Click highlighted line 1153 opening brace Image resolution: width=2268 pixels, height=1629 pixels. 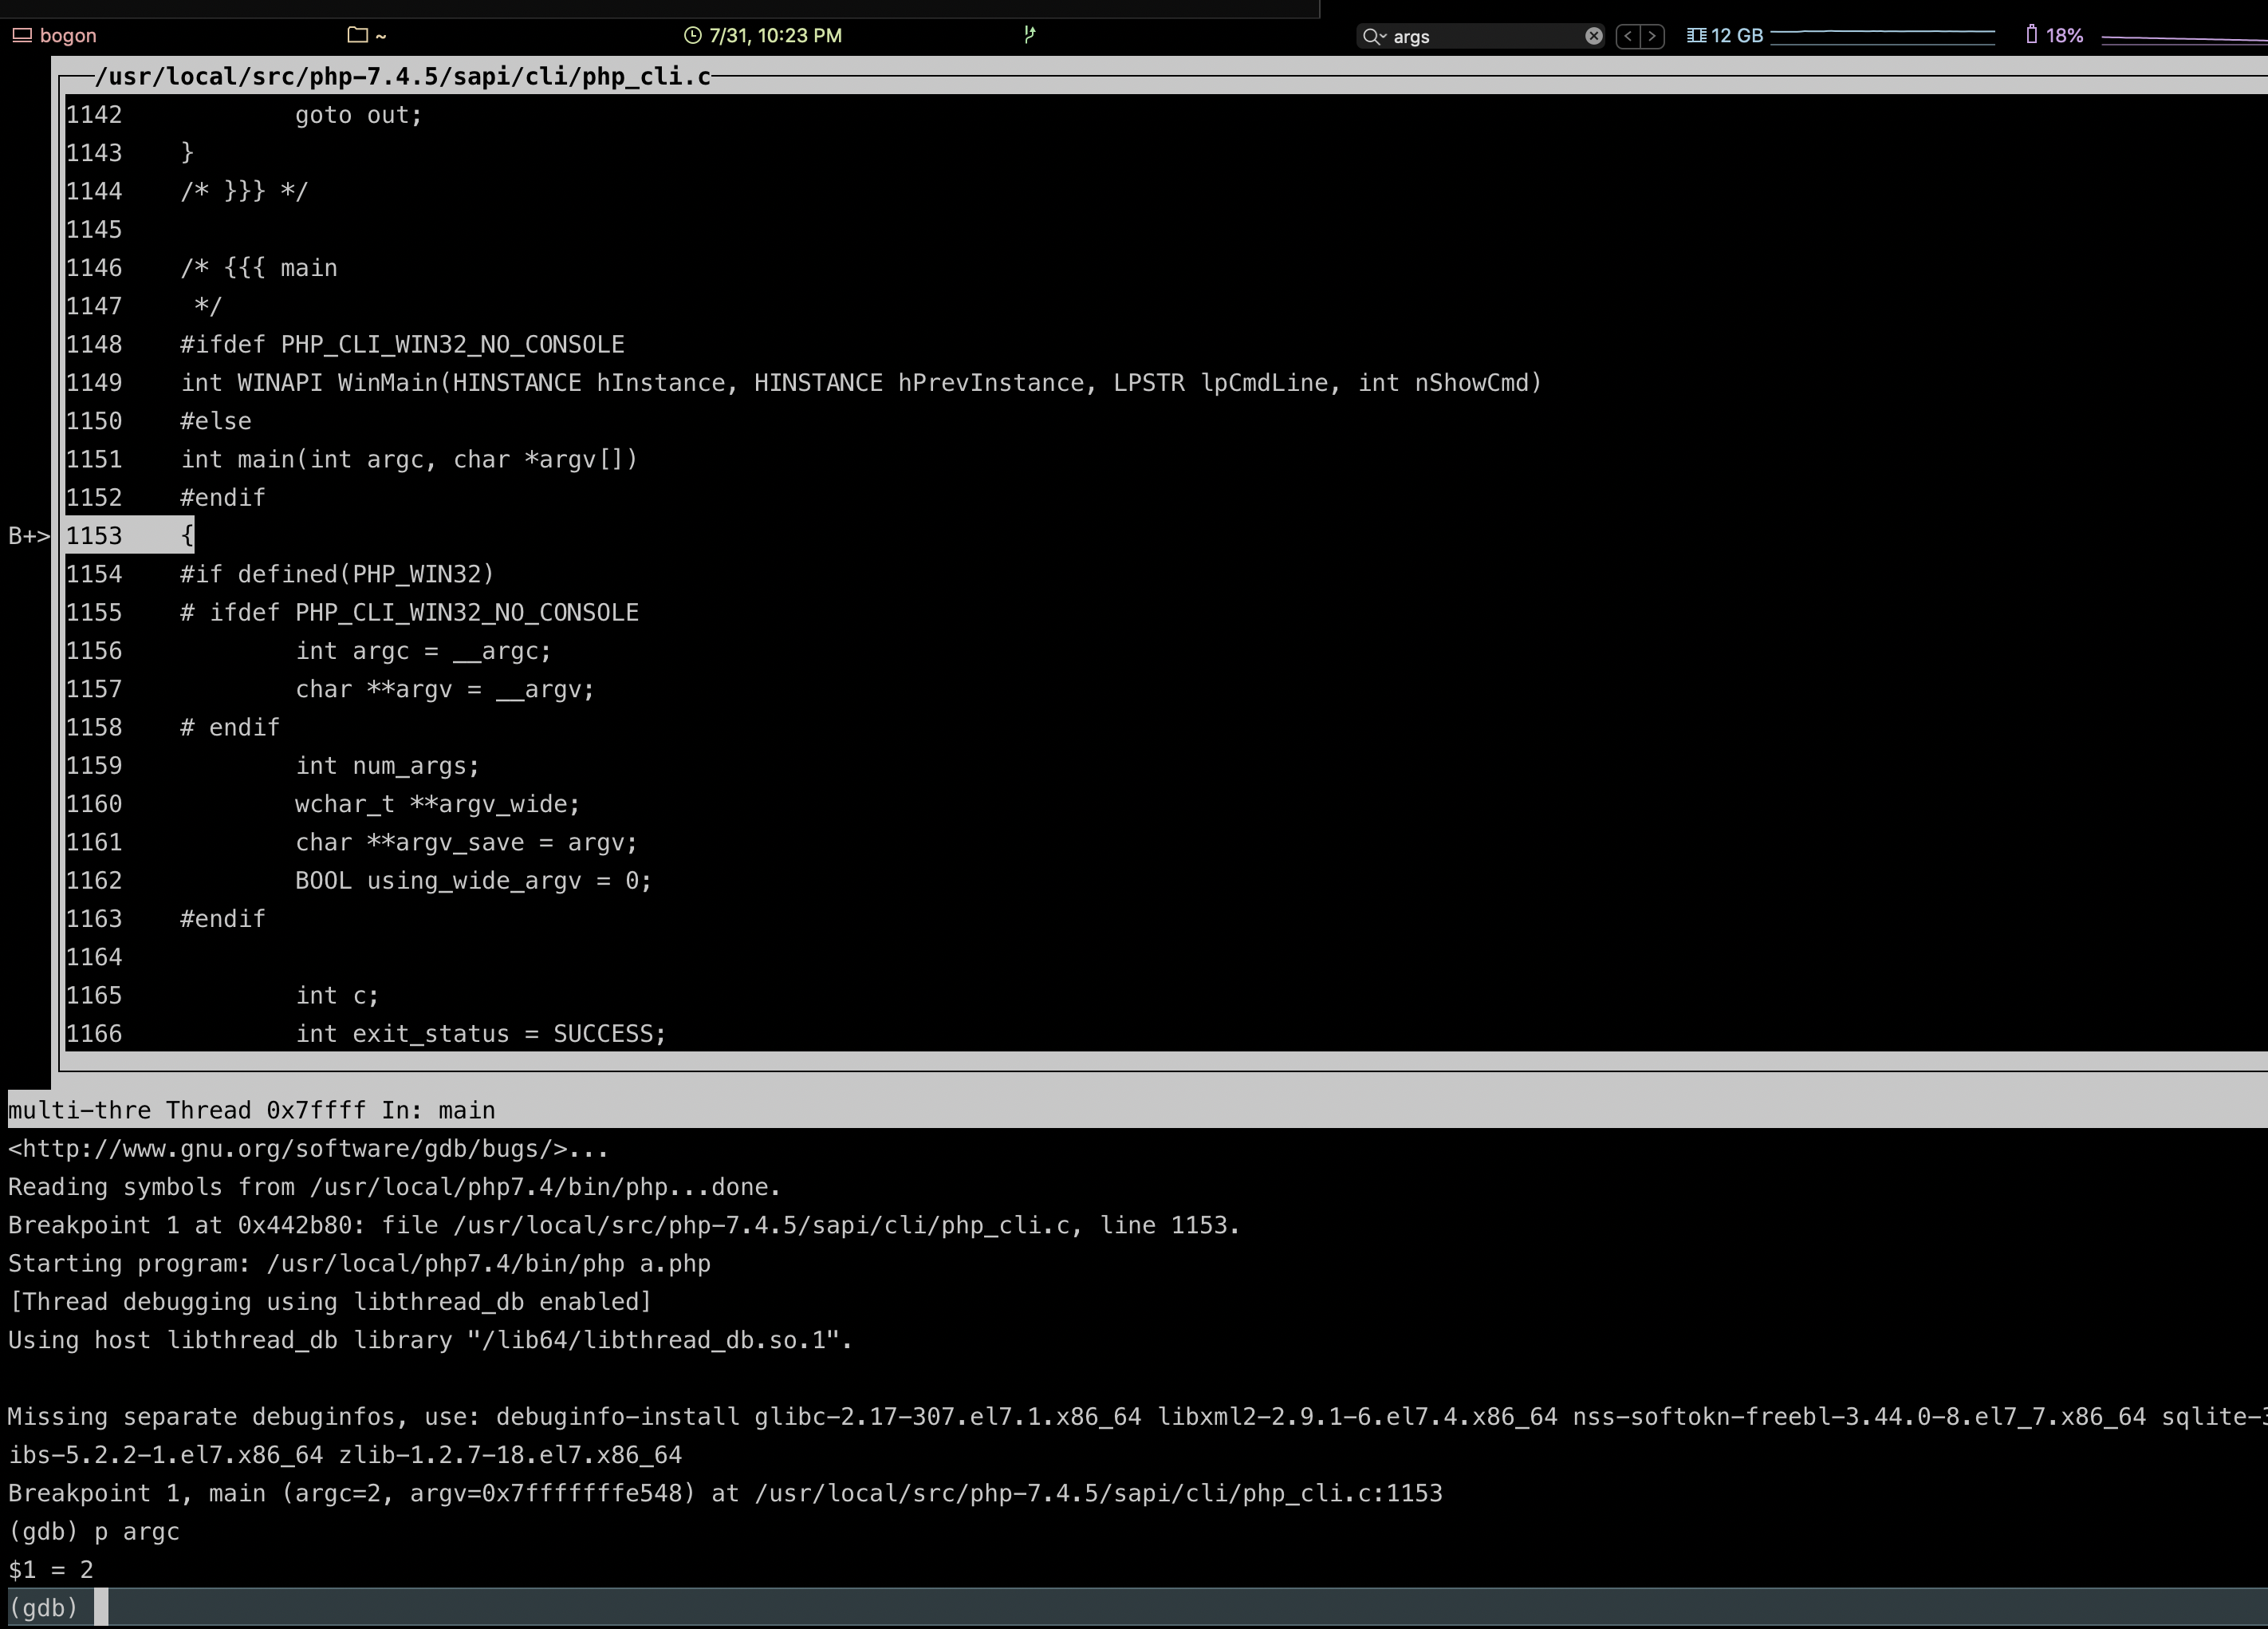pos(187,535)
